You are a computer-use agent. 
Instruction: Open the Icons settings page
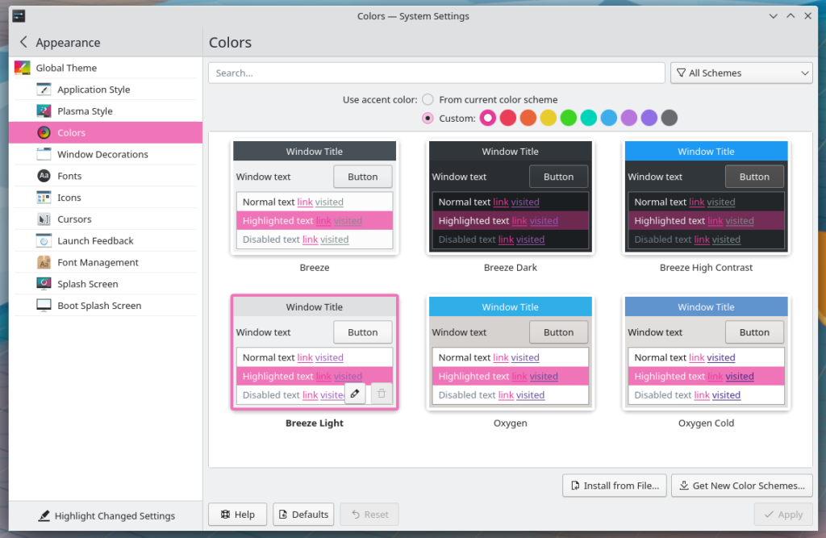pyautogui.click(x=69, y=198)
